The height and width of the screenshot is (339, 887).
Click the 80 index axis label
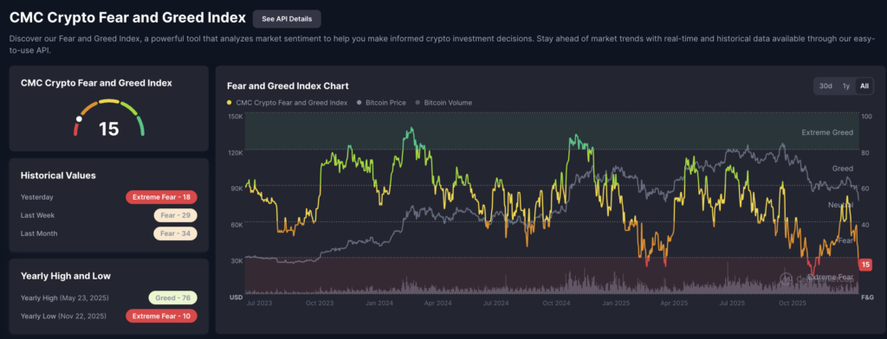[x=864, y=152]
